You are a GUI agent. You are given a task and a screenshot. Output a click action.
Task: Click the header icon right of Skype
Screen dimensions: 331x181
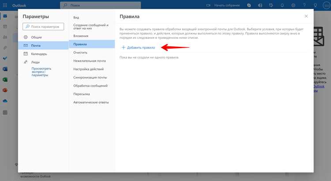pos(260,5)
